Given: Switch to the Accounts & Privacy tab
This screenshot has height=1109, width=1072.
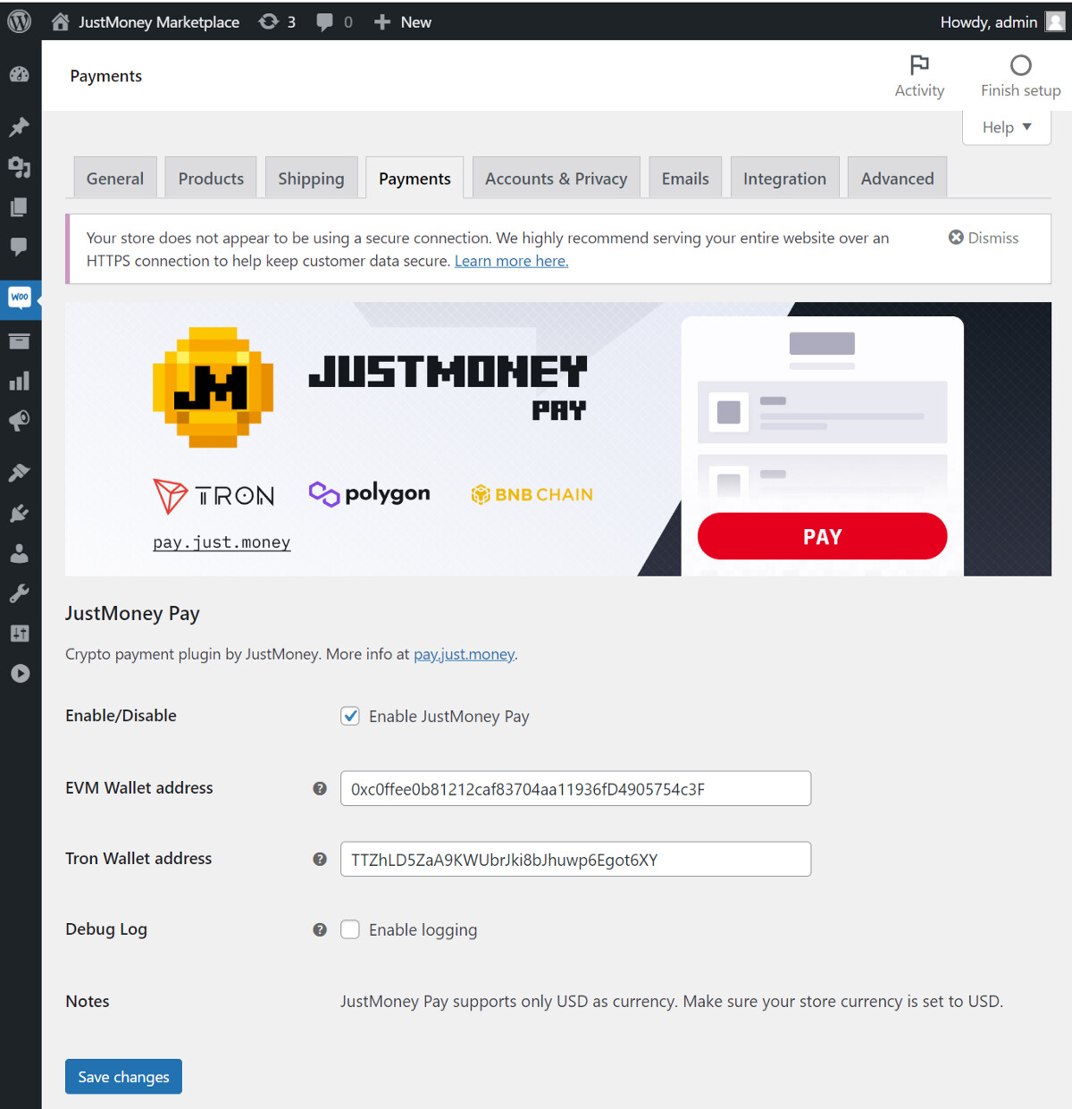Looking at the screenshot, I should tap(557, 178).
